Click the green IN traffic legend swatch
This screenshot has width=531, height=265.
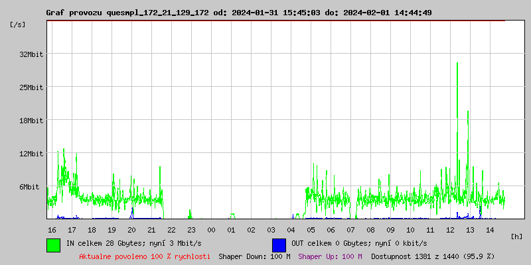(x=53, y=244)
